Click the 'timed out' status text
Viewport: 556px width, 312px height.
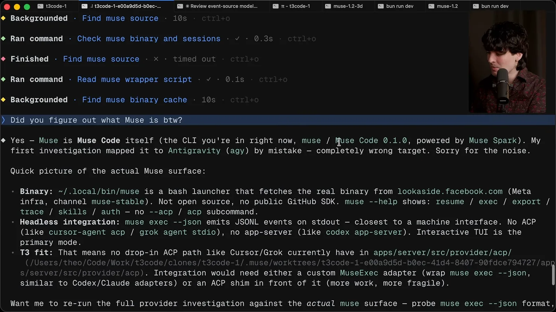pyautogui.click(x=194, y=59)
